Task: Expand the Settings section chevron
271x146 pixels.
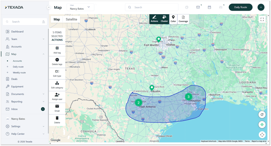Action: point(43,126)
